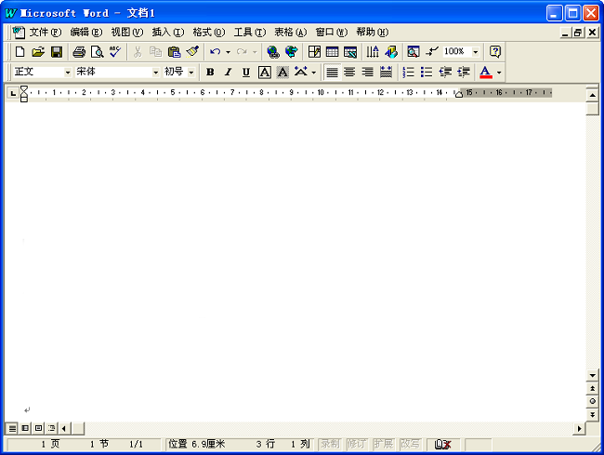
Task: Click the 改写 overtype indicator in status bar
Action: point(410,445)
